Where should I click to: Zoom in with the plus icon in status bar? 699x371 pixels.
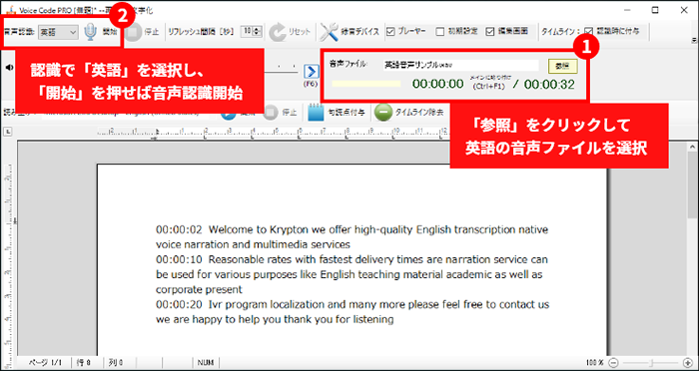coord(687,363)
